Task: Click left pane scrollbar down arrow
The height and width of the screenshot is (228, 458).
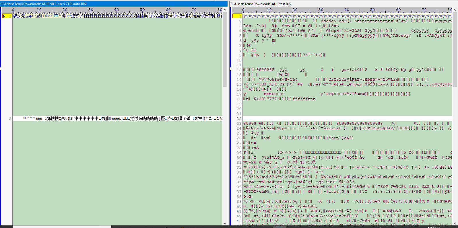Action: (225, 223)
